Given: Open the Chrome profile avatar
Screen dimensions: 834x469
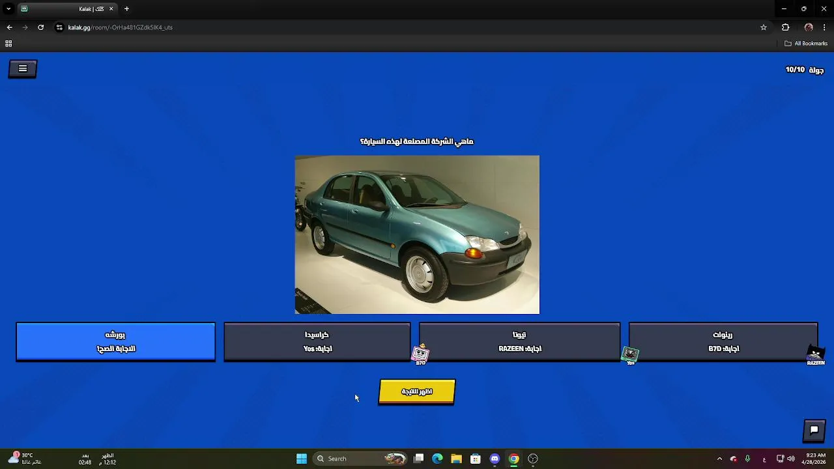Looking at the screenshot, I should (x=809, y=27).
